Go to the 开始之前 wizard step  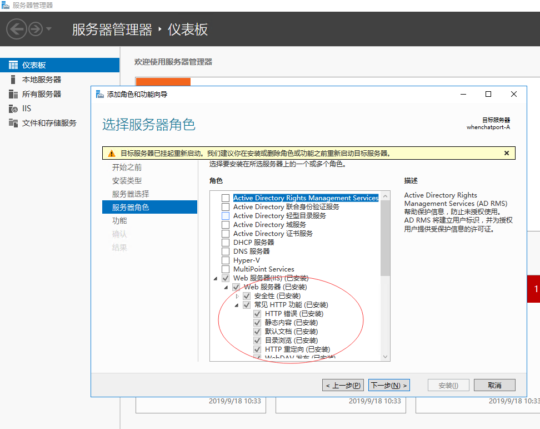tap(127, 167)
